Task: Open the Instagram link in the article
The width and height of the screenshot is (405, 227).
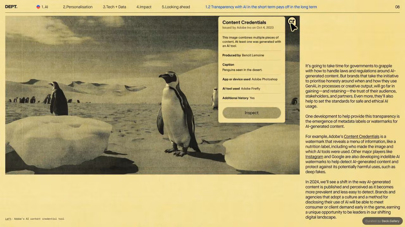Action: 314,157
